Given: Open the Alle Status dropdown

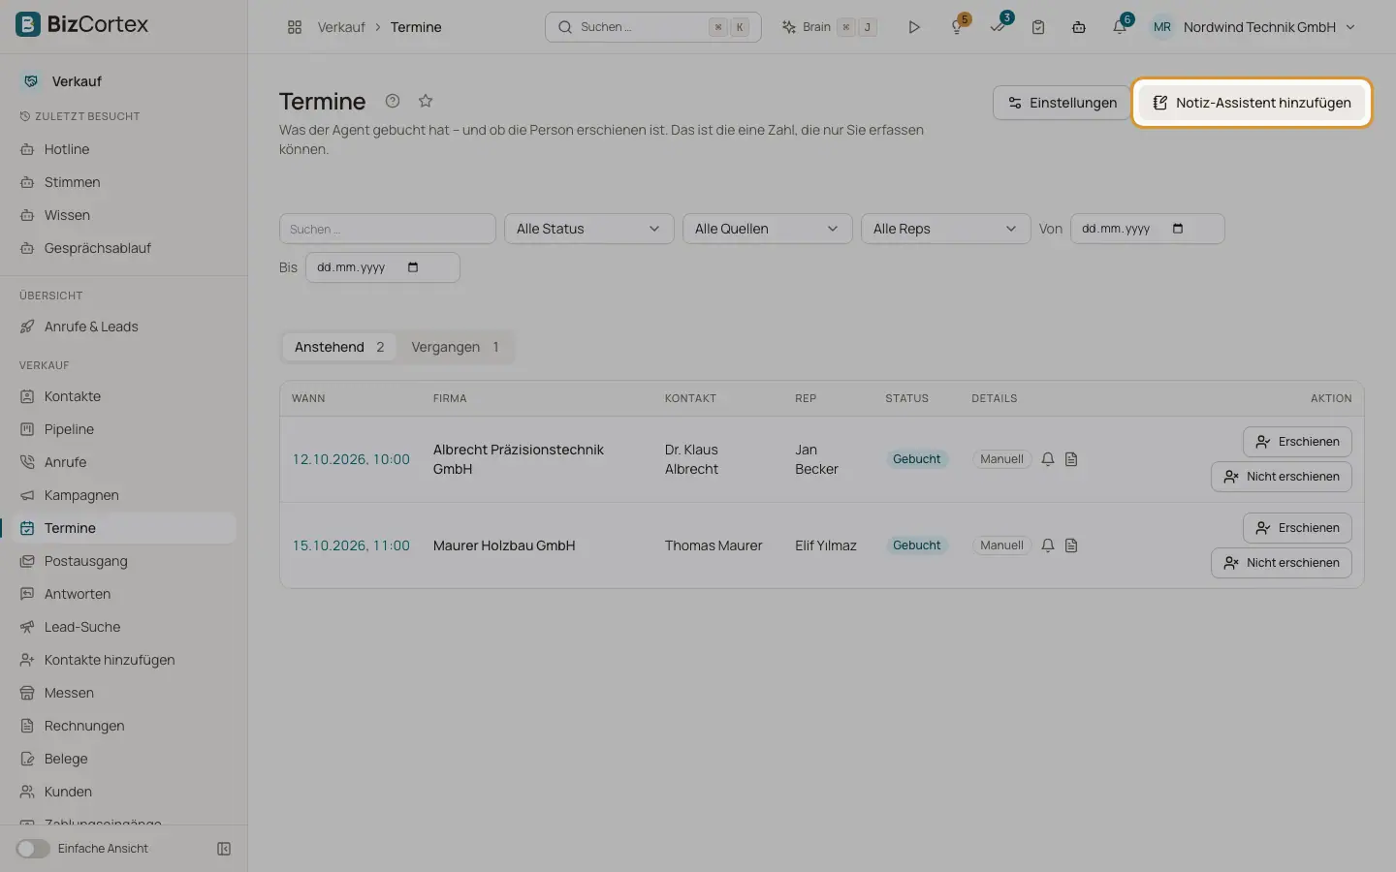Looking at the screenshot, I should tap(589, 229).
